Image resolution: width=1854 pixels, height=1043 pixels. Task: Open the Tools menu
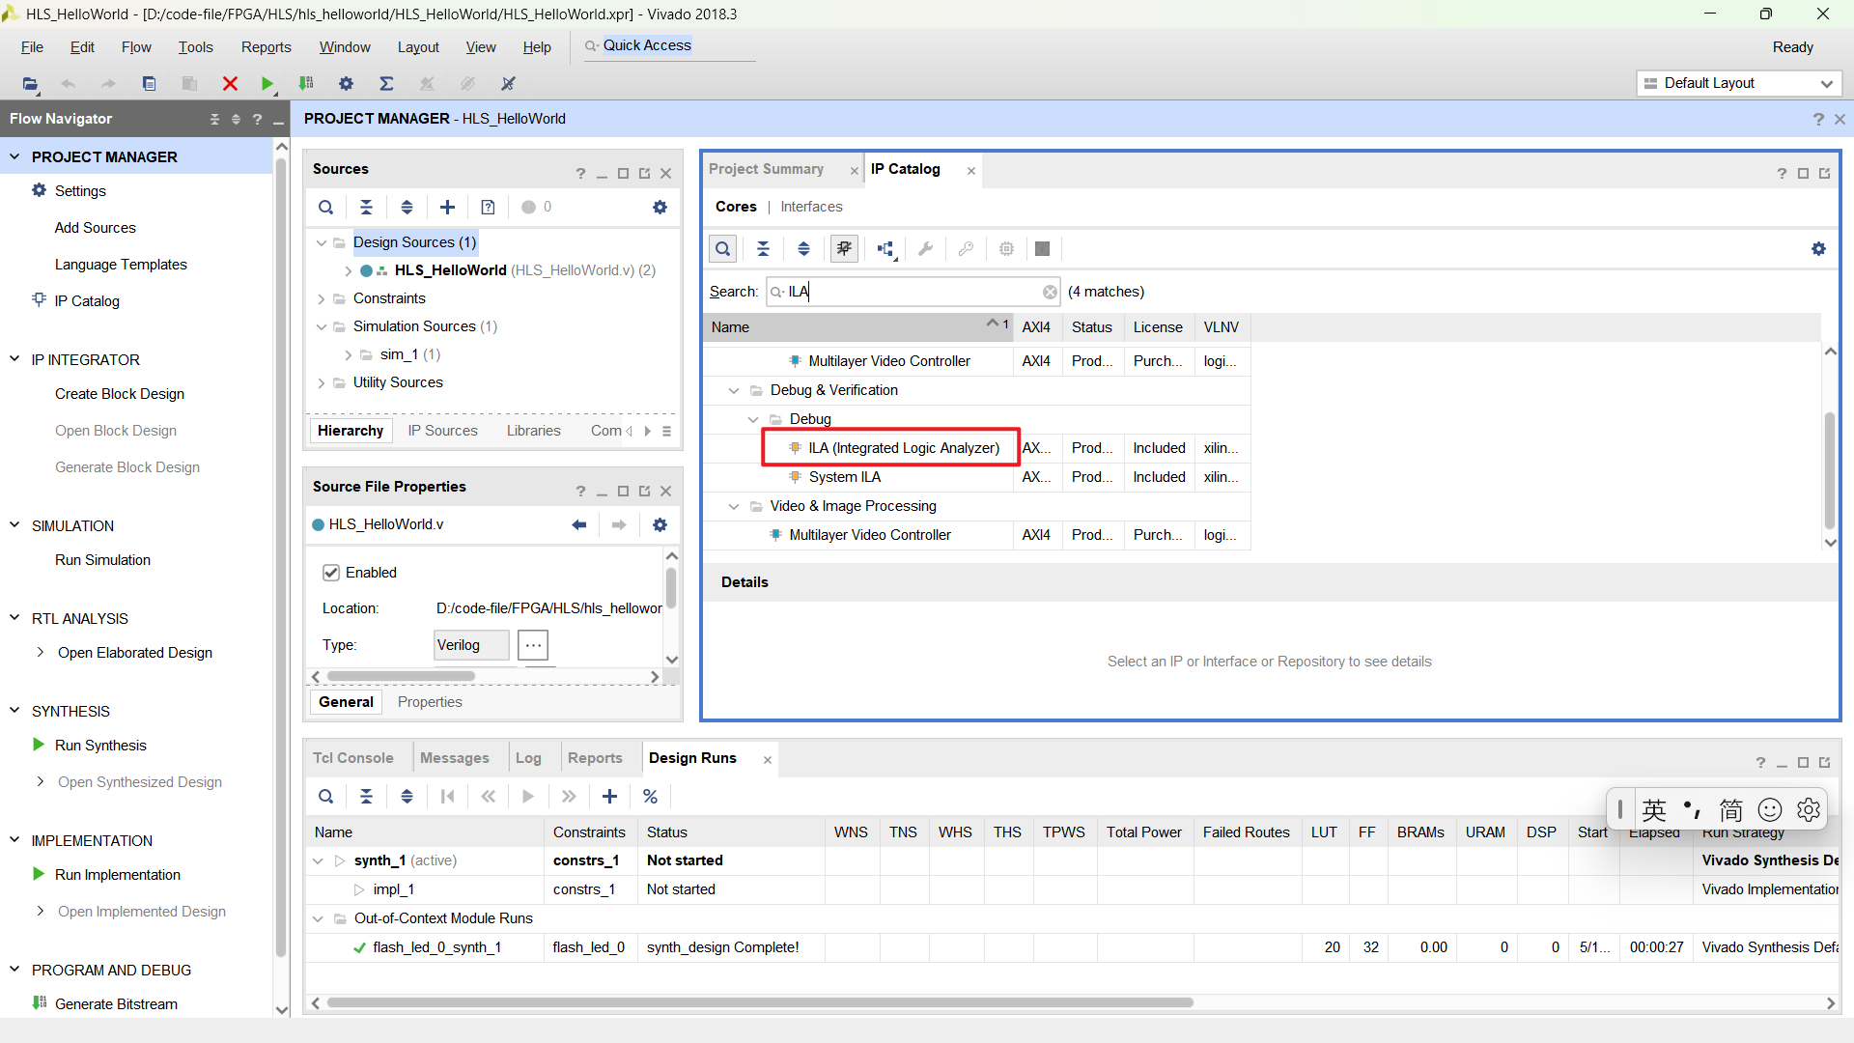click(195, 47)
